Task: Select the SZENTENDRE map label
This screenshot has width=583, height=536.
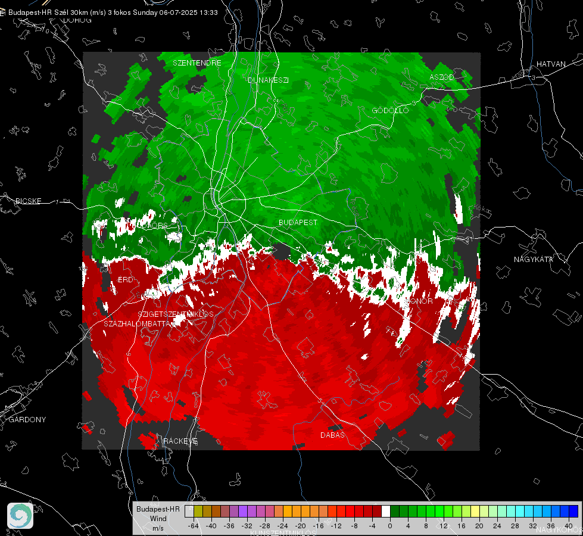Action: [197, 63]
